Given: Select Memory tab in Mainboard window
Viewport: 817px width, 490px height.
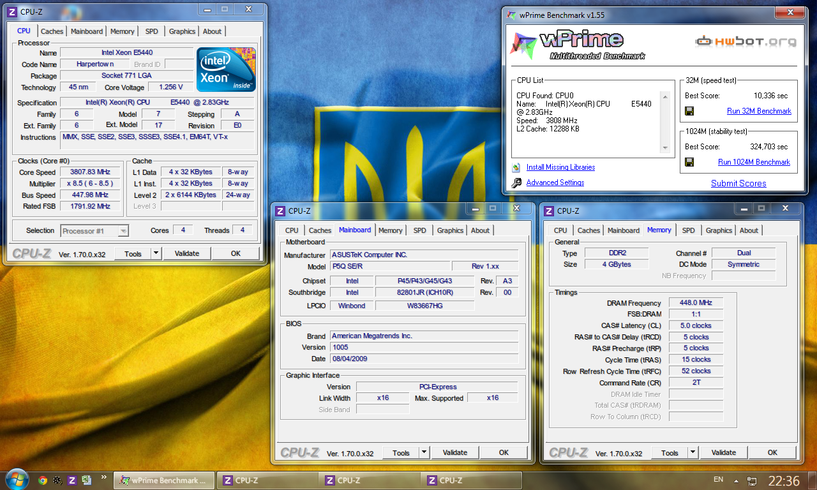Looking at the screenshot, I should click(390, 230).
